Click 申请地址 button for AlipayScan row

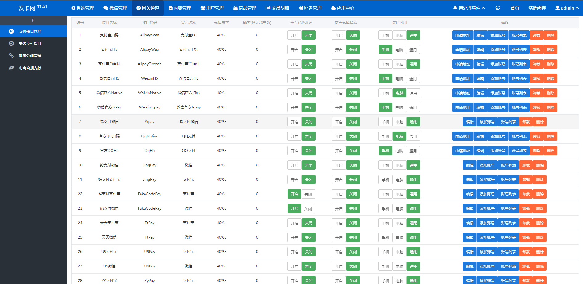tap(463, 35)
